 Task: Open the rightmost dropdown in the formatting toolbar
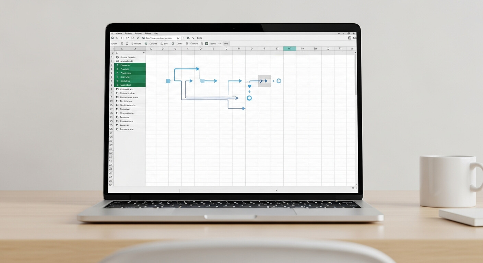click(x=226, y=43)
